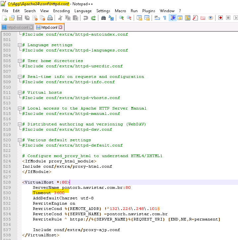Create a new document with the New icon
The height and width of the screenshot is (240, 238).
pos(4,18)
